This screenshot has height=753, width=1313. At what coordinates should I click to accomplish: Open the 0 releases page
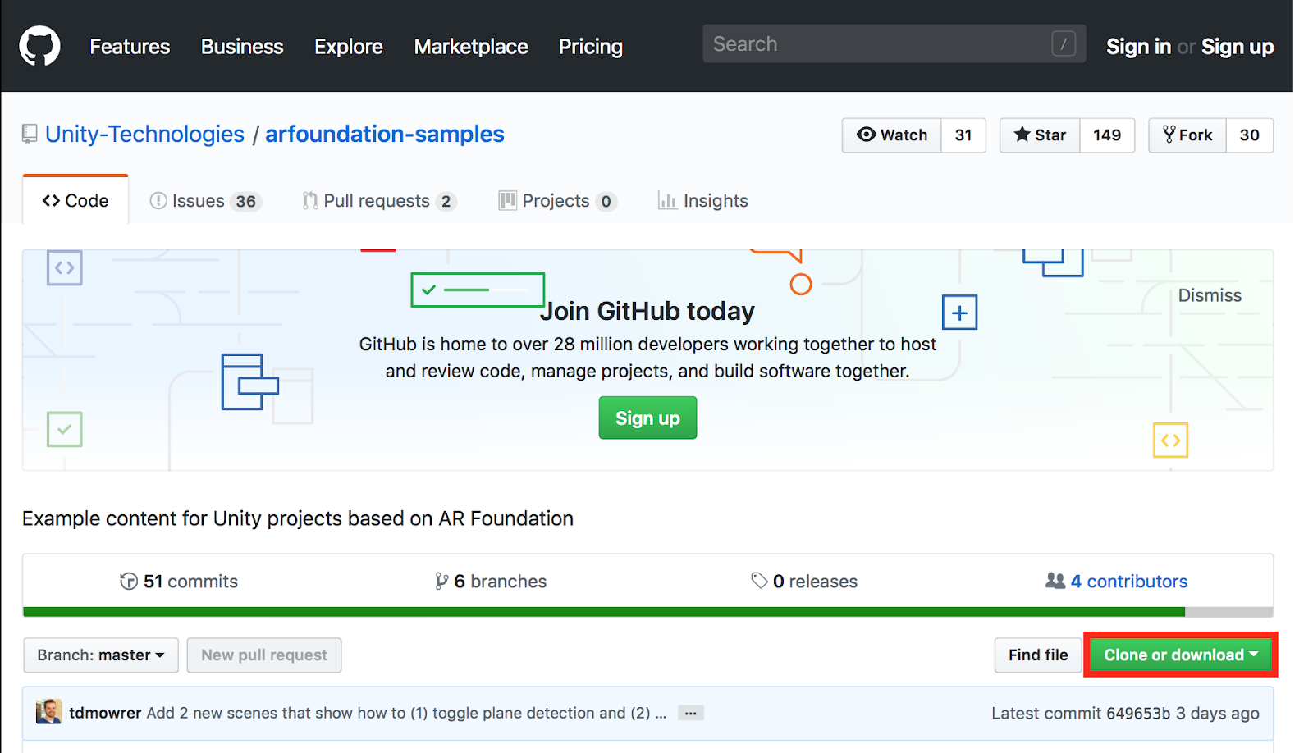coord(804,582)
